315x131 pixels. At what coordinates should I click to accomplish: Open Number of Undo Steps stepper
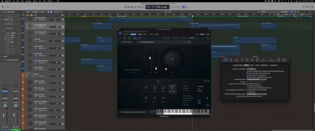[251, 69]
